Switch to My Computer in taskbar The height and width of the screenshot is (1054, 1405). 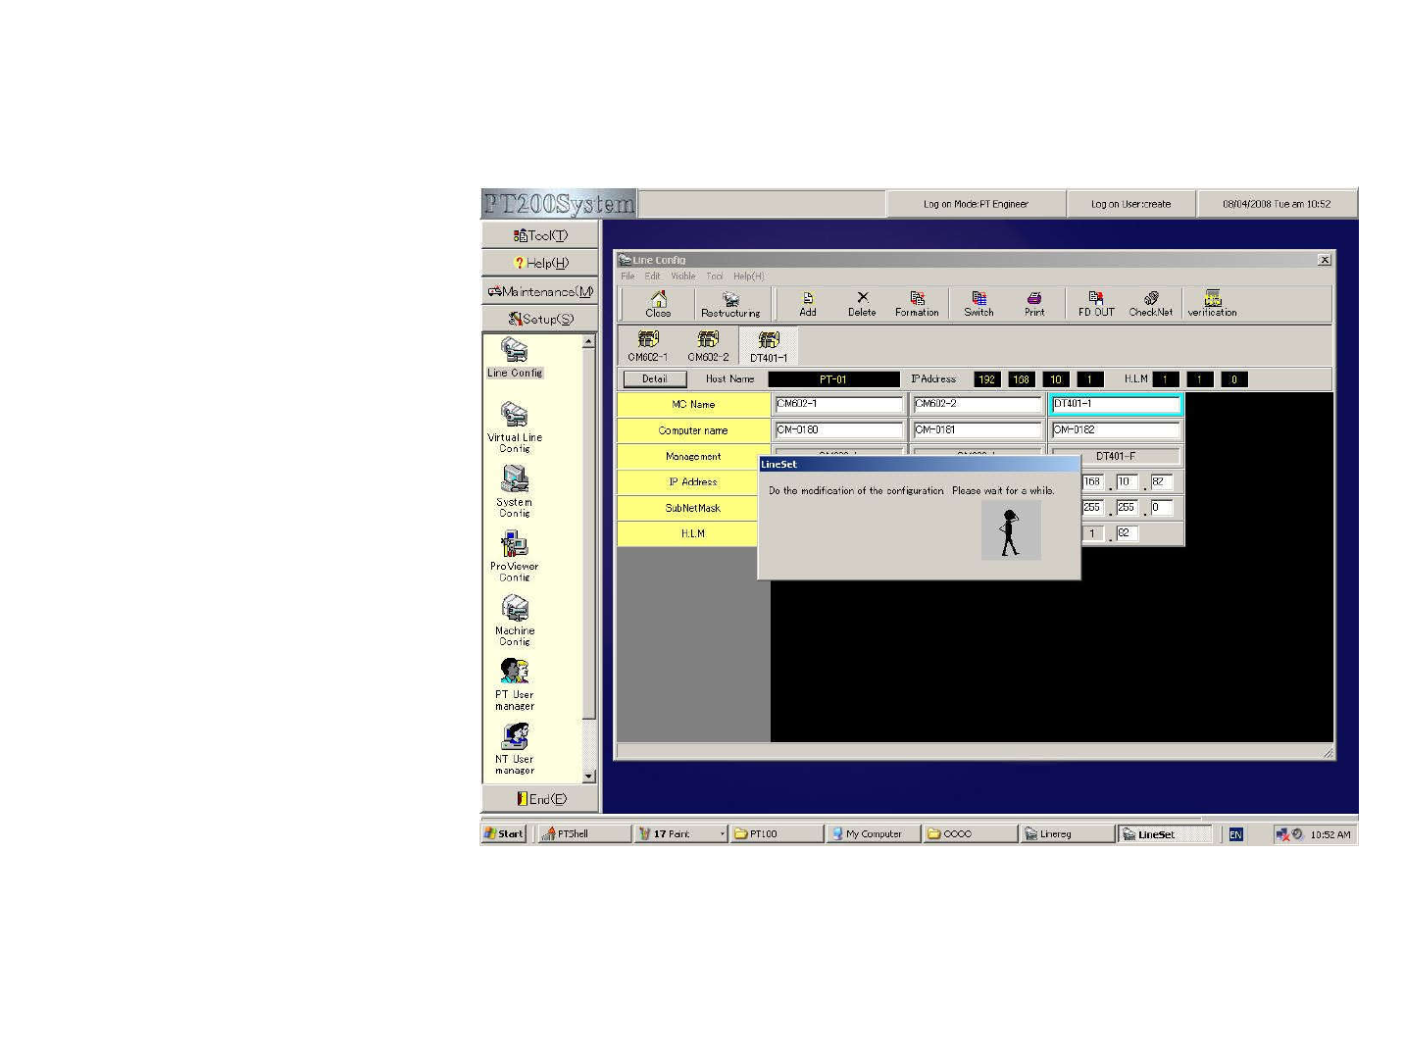[x=874, y=834]
